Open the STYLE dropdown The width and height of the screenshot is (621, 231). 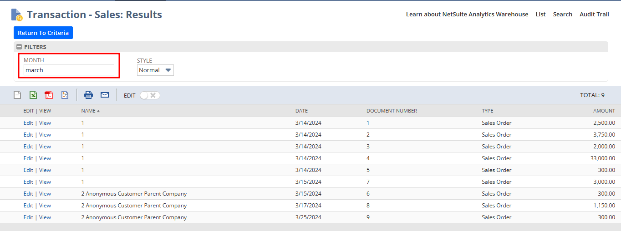[155, 70]
